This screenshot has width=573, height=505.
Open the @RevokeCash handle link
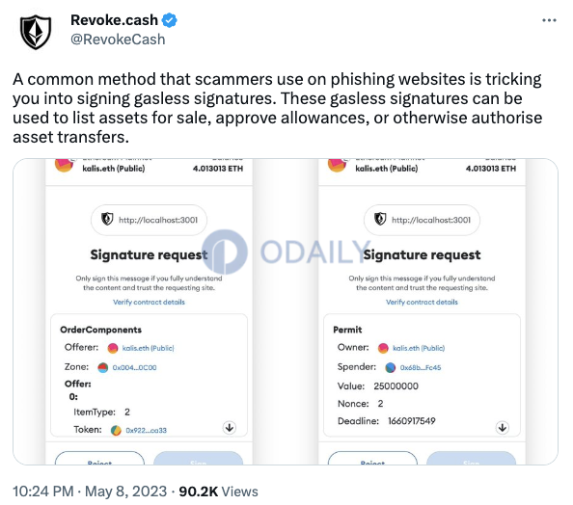[x=118, y=40]
